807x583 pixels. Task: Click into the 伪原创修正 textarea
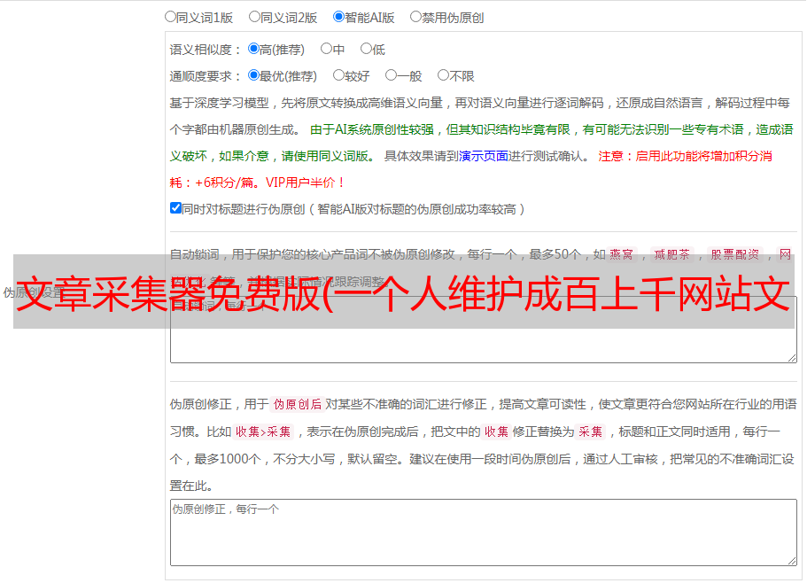coord(484,532)
